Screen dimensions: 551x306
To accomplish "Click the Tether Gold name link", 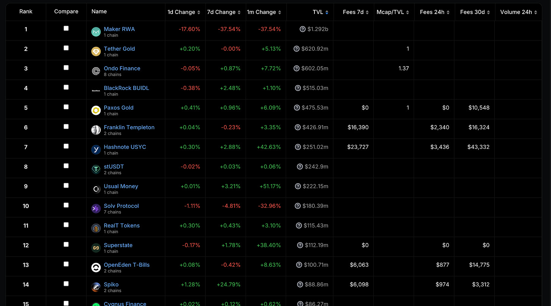I will (x=119, y=49).
